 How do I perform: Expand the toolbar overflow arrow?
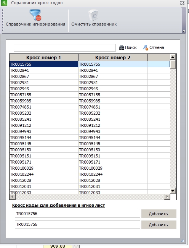coord(184,31)
